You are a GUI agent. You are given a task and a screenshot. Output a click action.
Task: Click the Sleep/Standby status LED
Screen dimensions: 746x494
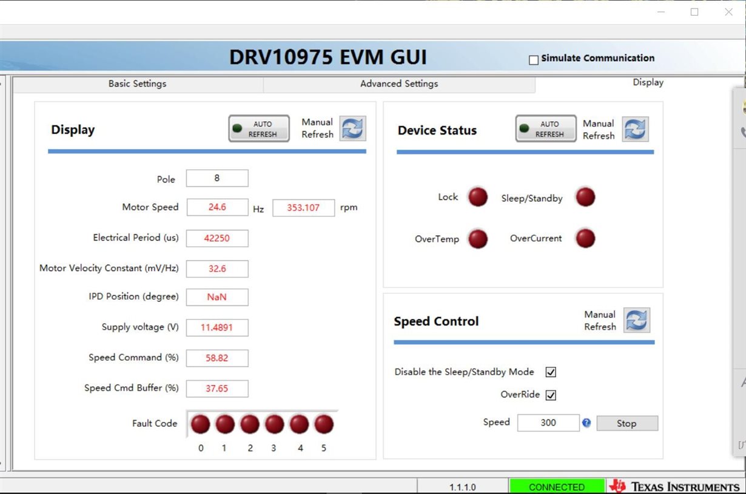585,197
